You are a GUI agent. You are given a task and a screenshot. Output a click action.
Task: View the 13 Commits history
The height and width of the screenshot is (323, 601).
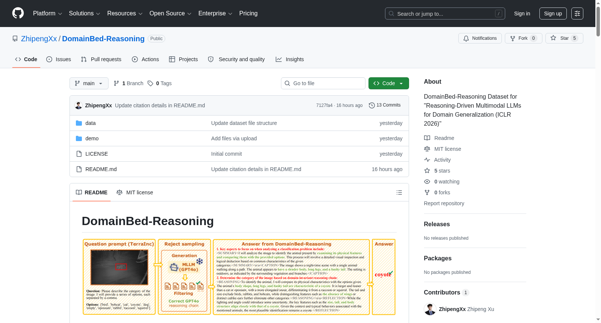click(385, 105)
